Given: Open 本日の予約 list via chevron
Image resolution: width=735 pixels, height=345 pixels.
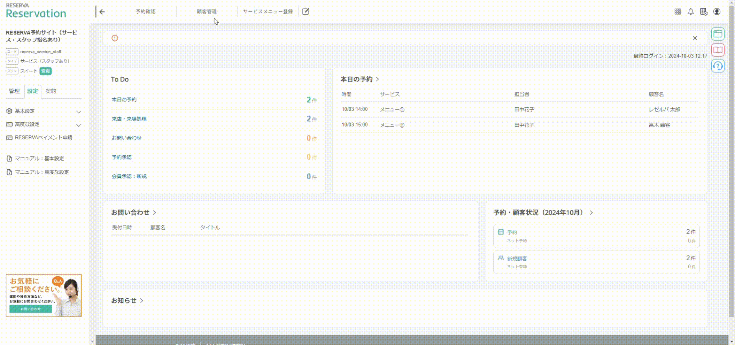Looking at the screenshot, I should click(x=377, y=79).
